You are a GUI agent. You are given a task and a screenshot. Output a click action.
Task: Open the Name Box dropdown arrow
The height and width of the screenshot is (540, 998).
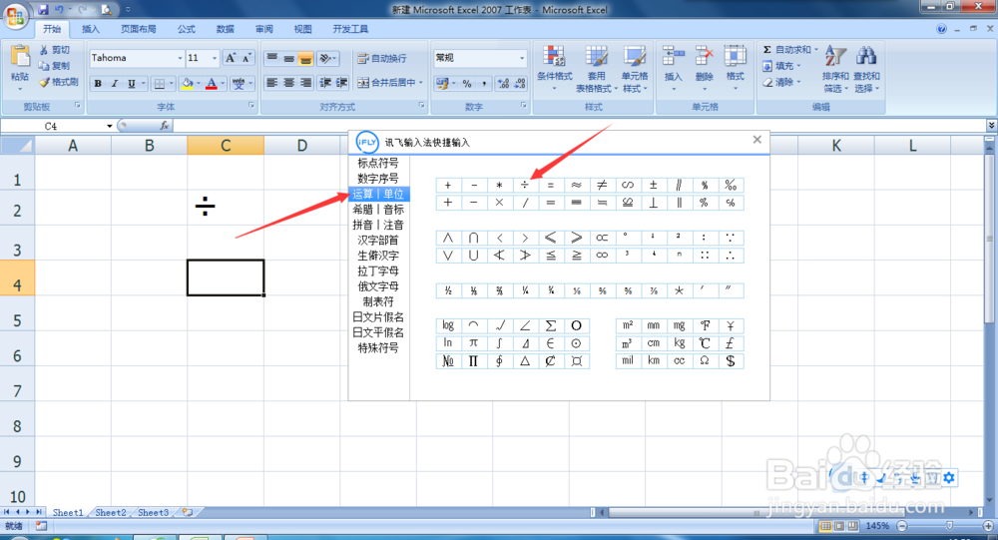[110, 126]
